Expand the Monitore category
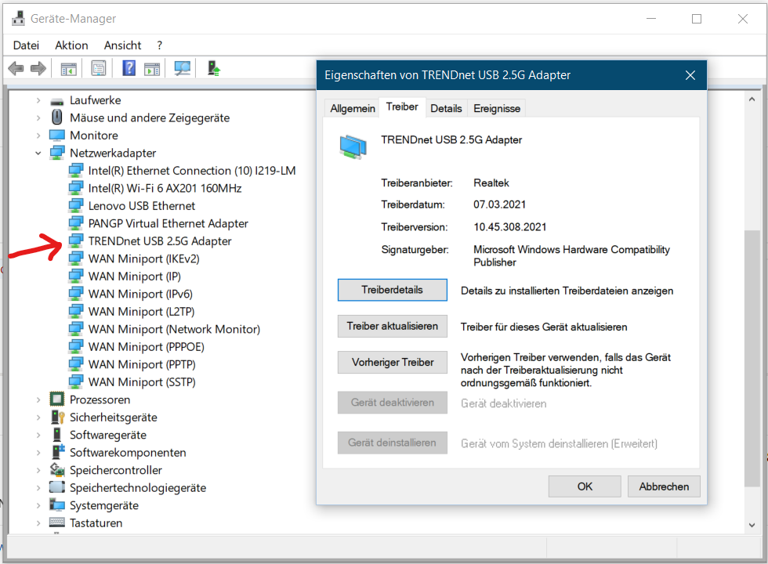Screen dimensions: 768x564 (x=38, y=136)
